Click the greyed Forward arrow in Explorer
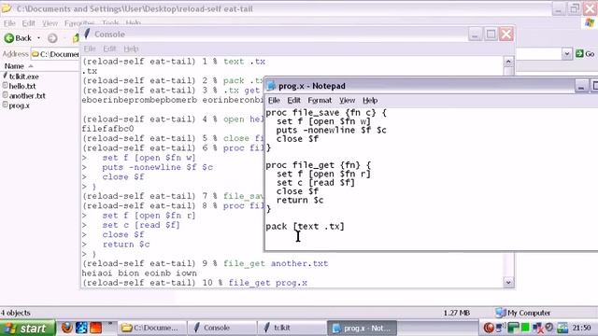This screenshot has height=336, width=598. click(x=52, y=38)
